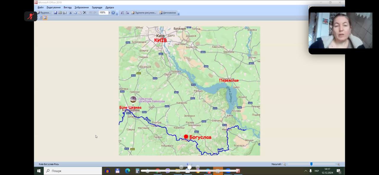Click the Змінити рисунки button

pyautogui.click(x=144, y=13)
